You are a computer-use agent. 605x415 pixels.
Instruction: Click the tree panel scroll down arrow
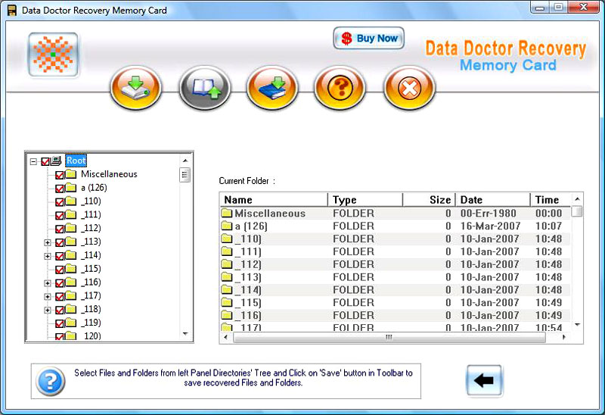pyautogui.click(x=185, y=333)
